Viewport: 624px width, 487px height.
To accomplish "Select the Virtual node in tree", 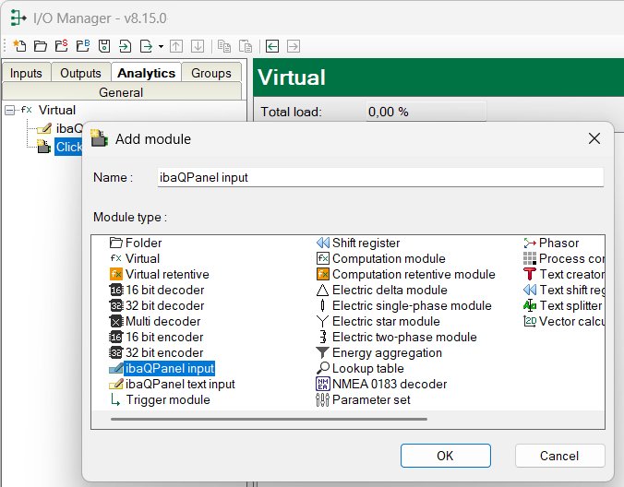I will (x=57, y=110).
